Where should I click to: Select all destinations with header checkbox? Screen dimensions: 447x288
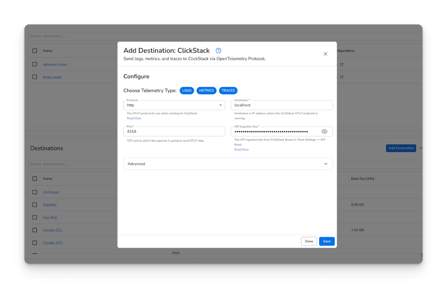35,179
